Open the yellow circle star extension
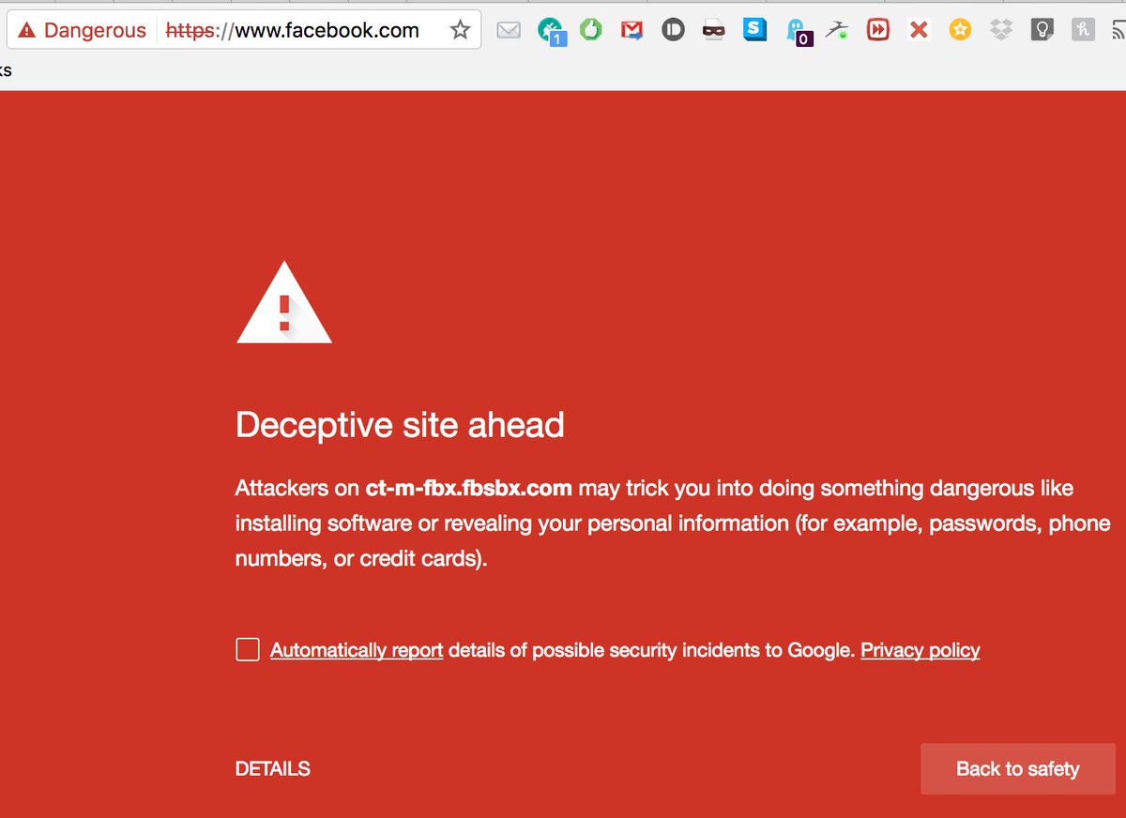 point(960,30)
